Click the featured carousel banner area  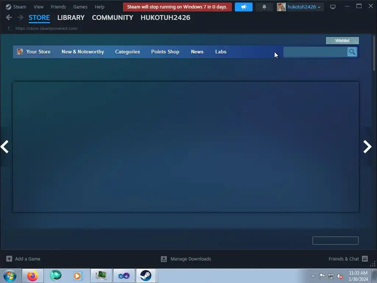[x=186, y=147]
